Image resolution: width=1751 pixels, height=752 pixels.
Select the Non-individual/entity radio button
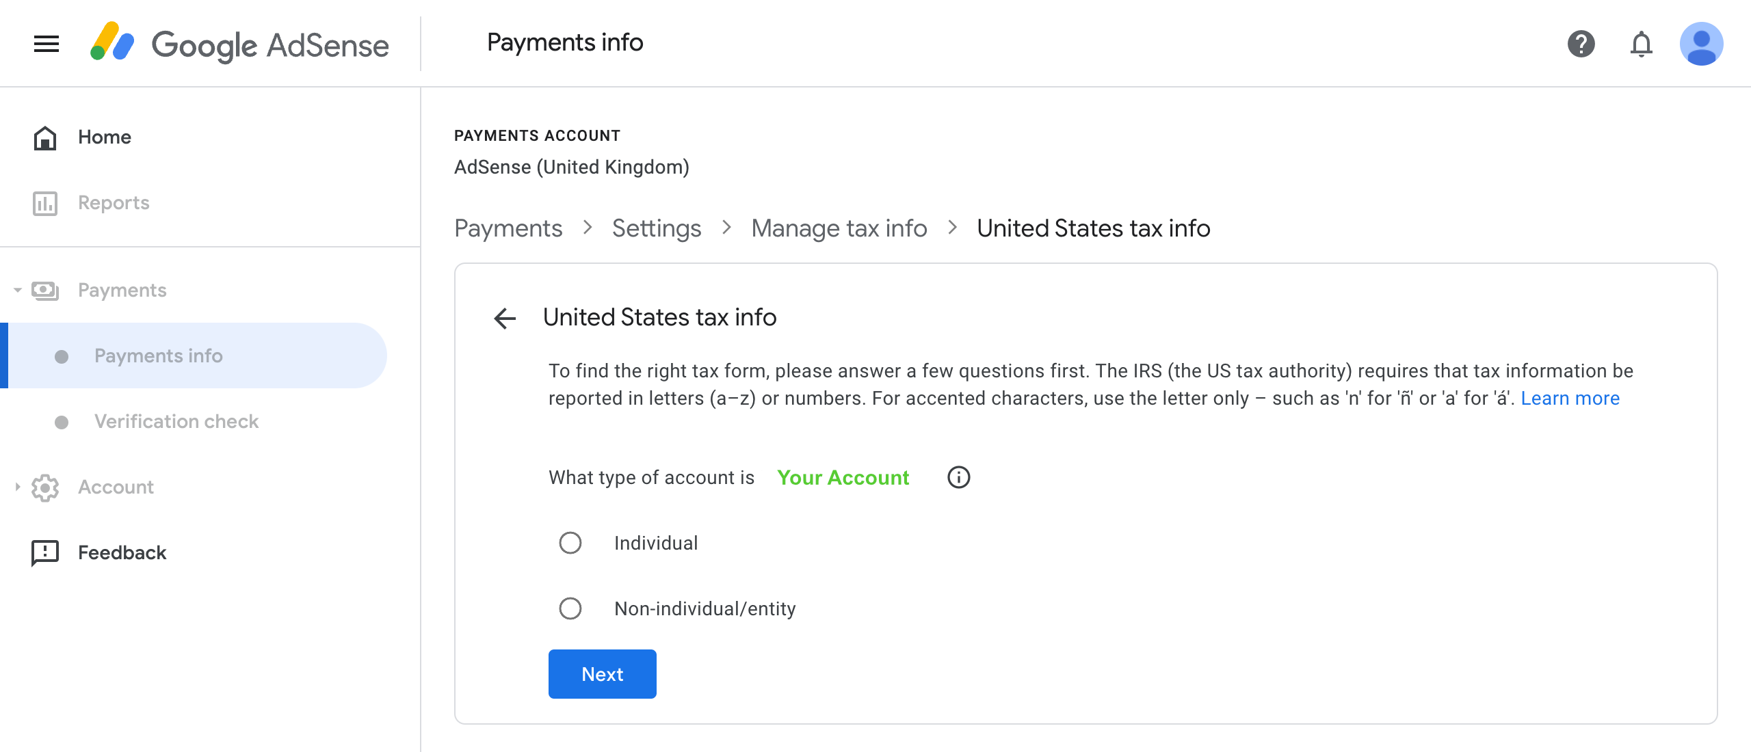pos(570,608)
